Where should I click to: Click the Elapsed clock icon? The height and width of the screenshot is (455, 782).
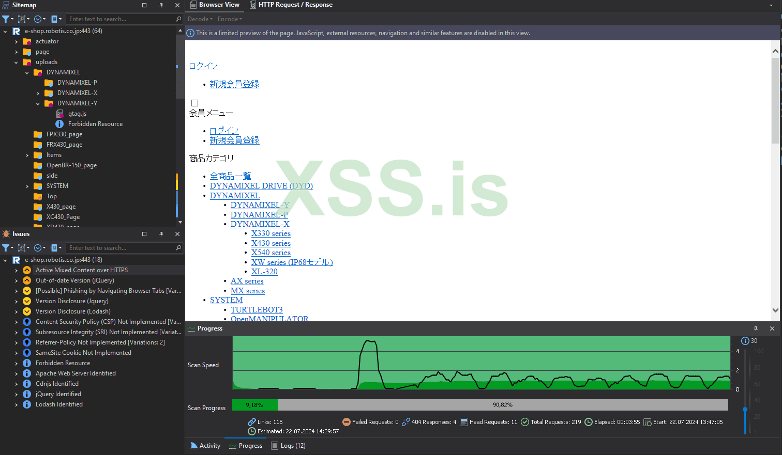[x=589, y=422]
